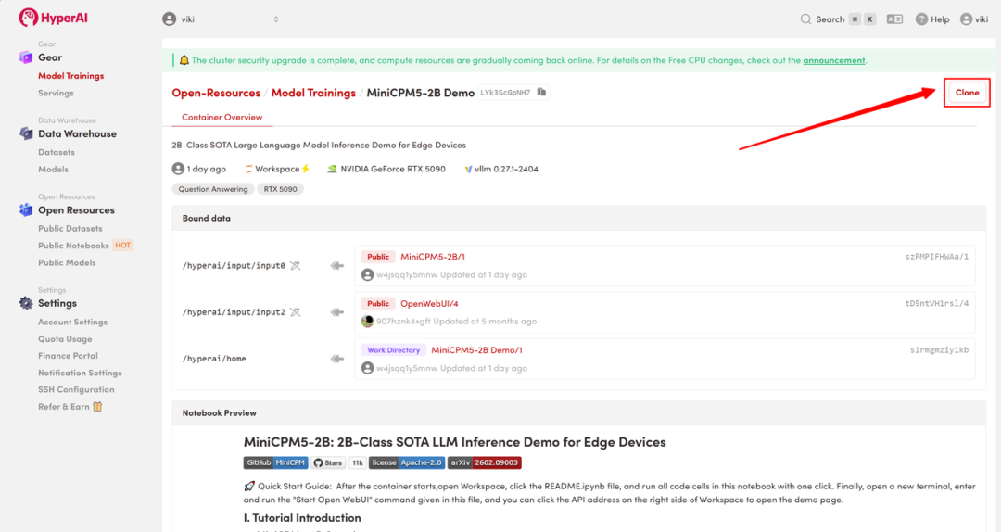Click the vllm image icon
The width and height of the screenshot is (1001, 532).
[468, 170]
